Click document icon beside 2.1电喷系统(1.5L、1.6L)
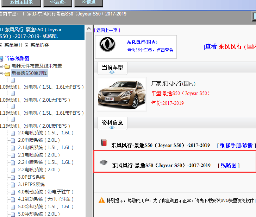 point(13,148)
